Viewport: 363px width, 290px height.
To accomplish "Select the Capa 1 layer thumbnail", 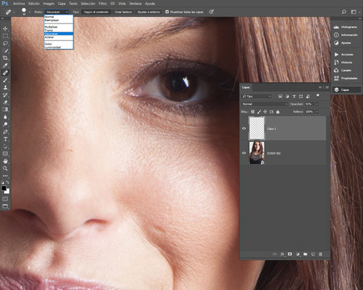I will point(257,128).
